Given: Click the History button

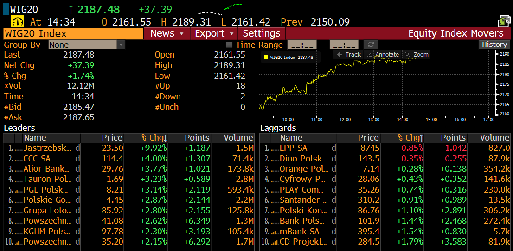Looking at the screenshot, I should point(494,45).
